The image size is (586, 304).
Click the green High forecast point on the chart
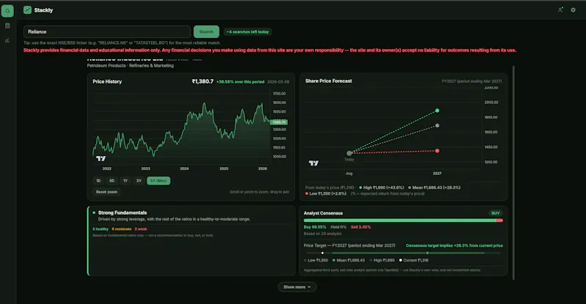(437, 111)
